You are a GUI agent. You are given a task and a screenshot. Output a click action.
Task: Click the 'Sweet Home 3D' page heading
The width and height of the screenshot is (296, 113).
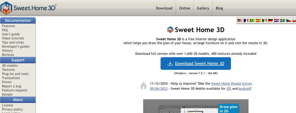[x=199, y=30]
